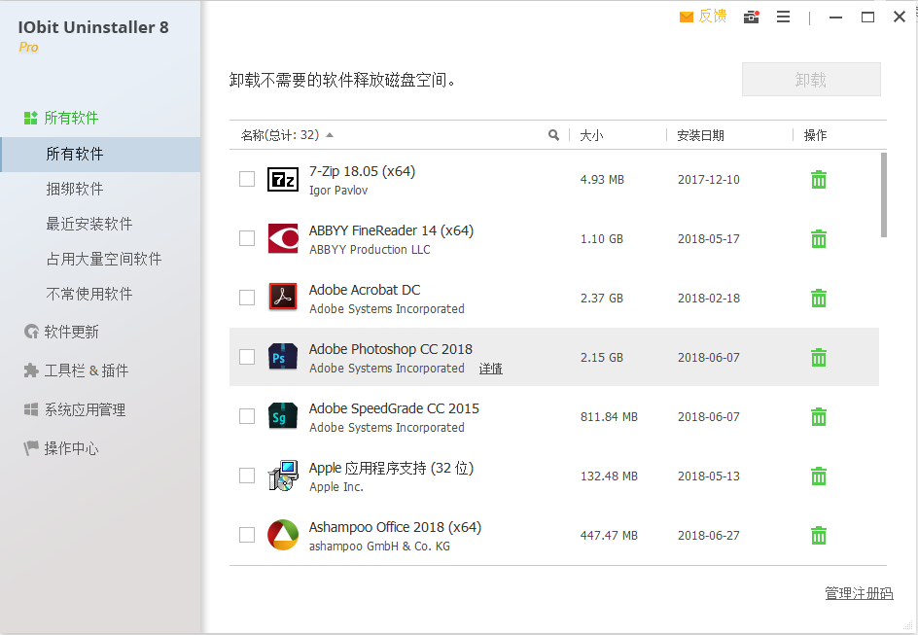Sort list by 名称 column header arrow
This screenshot has height=635, width=918.
point(330,135)
